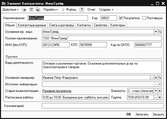Click ellipsis button in Источник информации field

[156, 84]
